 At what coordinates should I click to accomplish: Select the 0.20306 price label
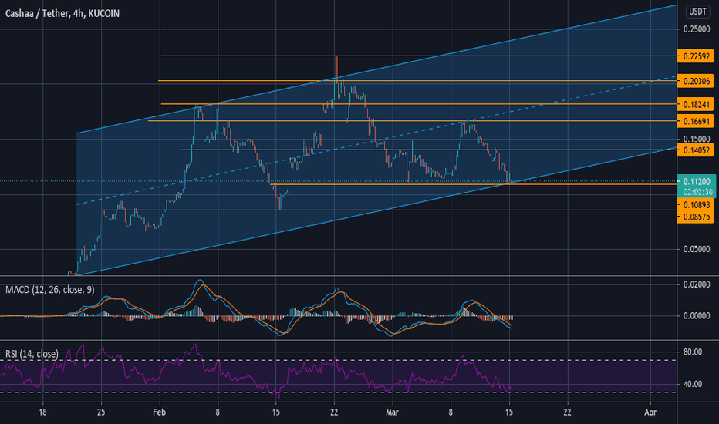(695, 81)
